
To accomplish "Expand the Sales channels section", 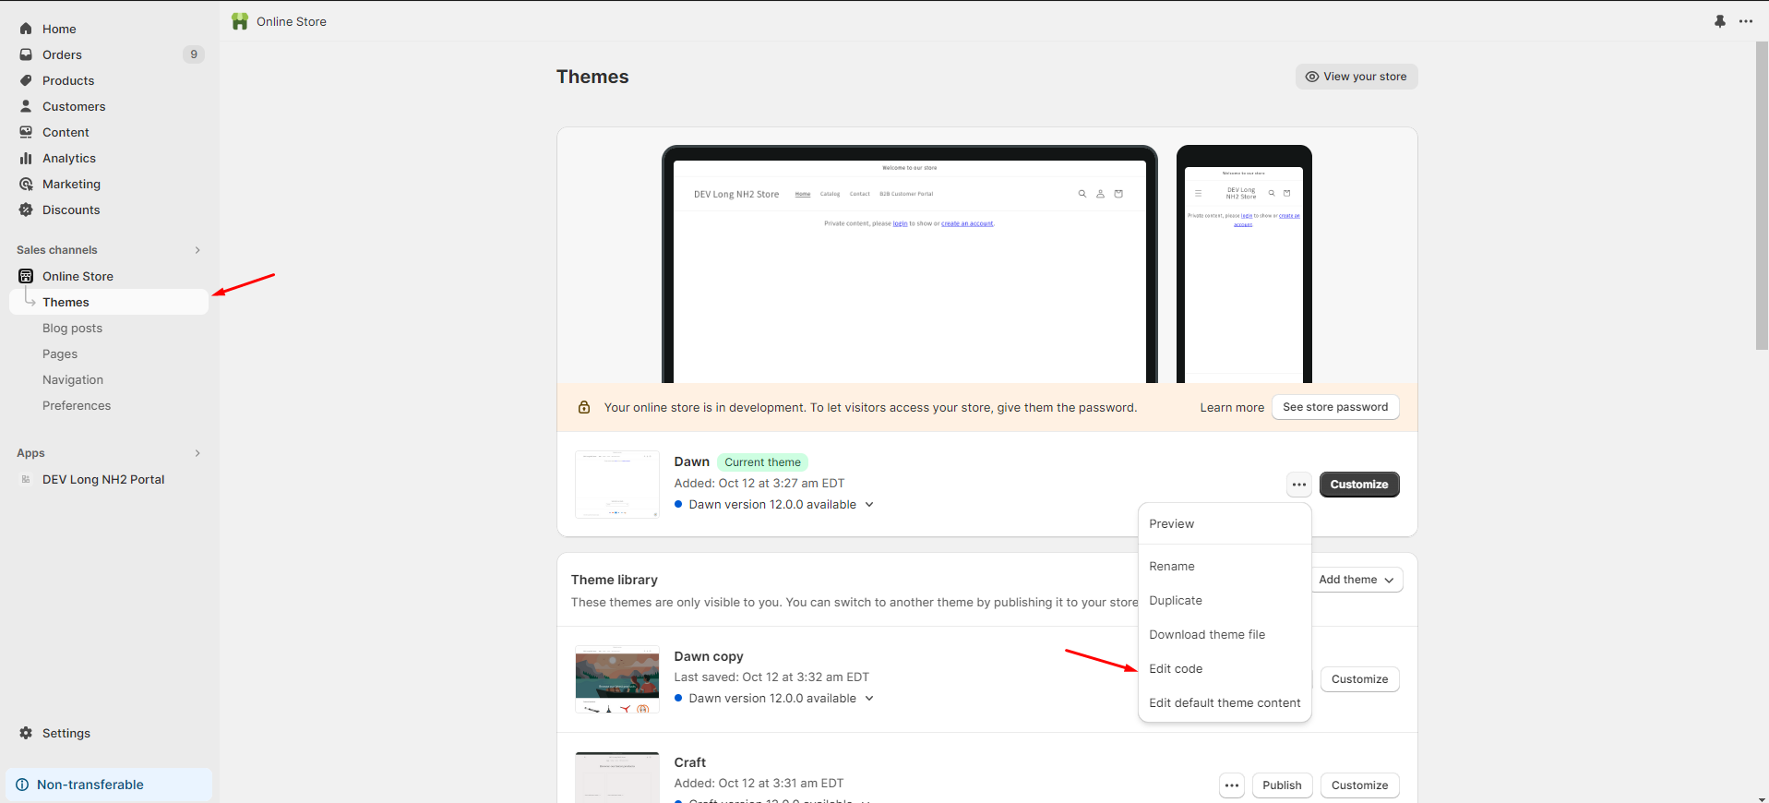I will (197, 250).
